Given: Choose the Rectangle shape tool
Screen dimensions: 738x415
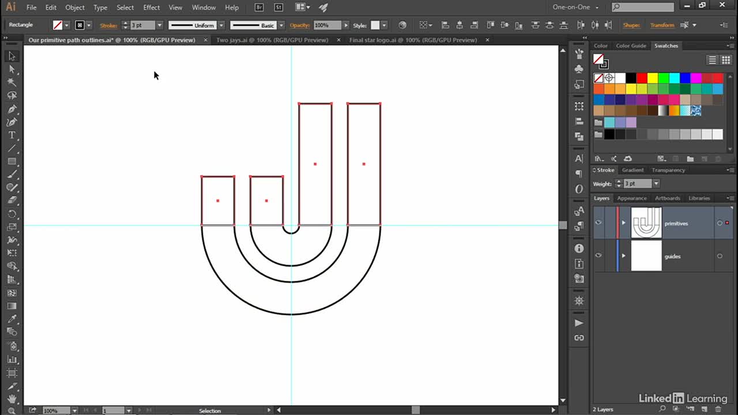Looking at the screenshot, I should [x=12, y=161].
